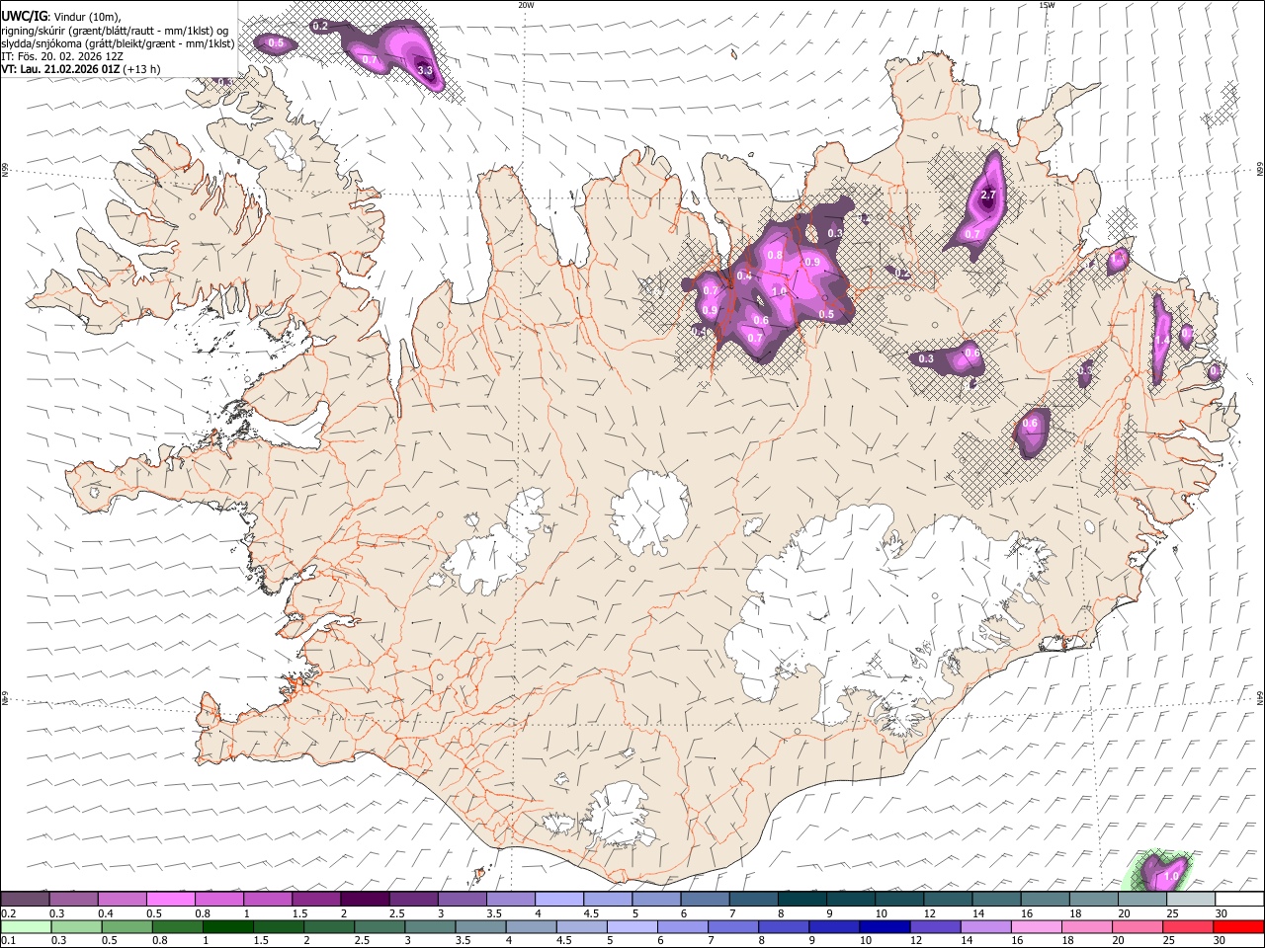Click the 1.0 value in the green-rimmed southeast offshore patch
1265x948 pixels.
pos(1172,877)
